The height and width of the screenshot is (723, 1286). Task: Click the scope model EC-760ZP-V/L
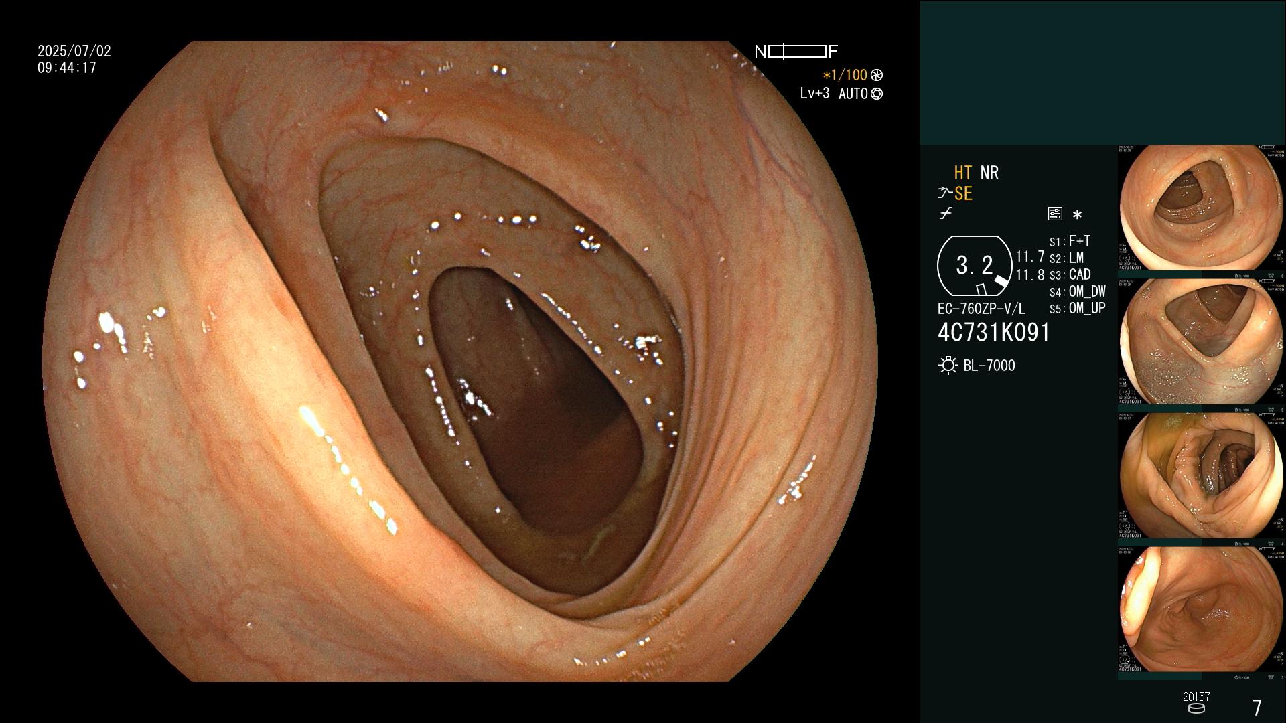click(x=981, y=309)
